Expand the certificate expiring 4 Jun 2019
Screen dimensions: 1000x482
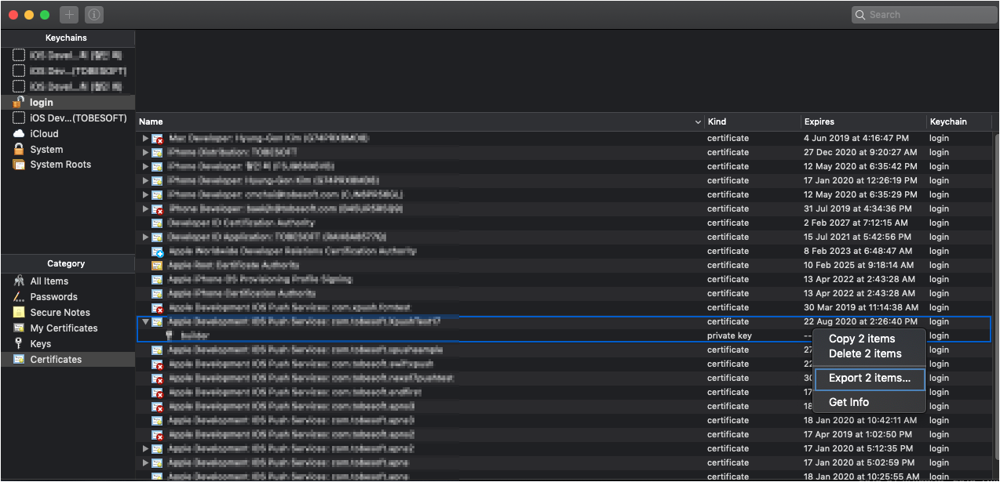pyautogui.click(x=145, y=138)
